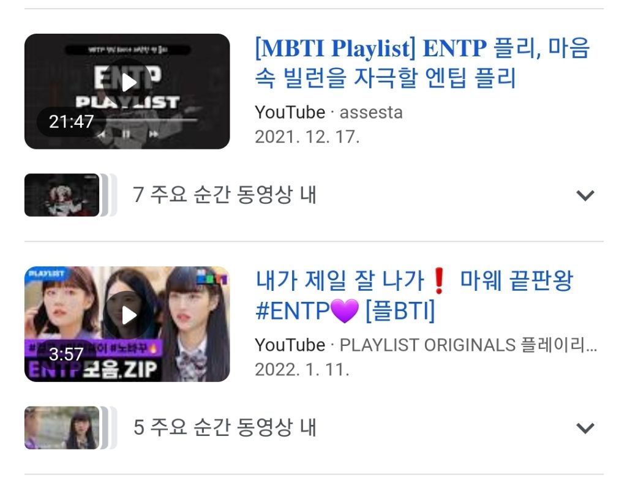This screenshot has width=627, height=480.
Task: Open the MBTI Playlist ENTP 플리 title link
Action: 422,62
